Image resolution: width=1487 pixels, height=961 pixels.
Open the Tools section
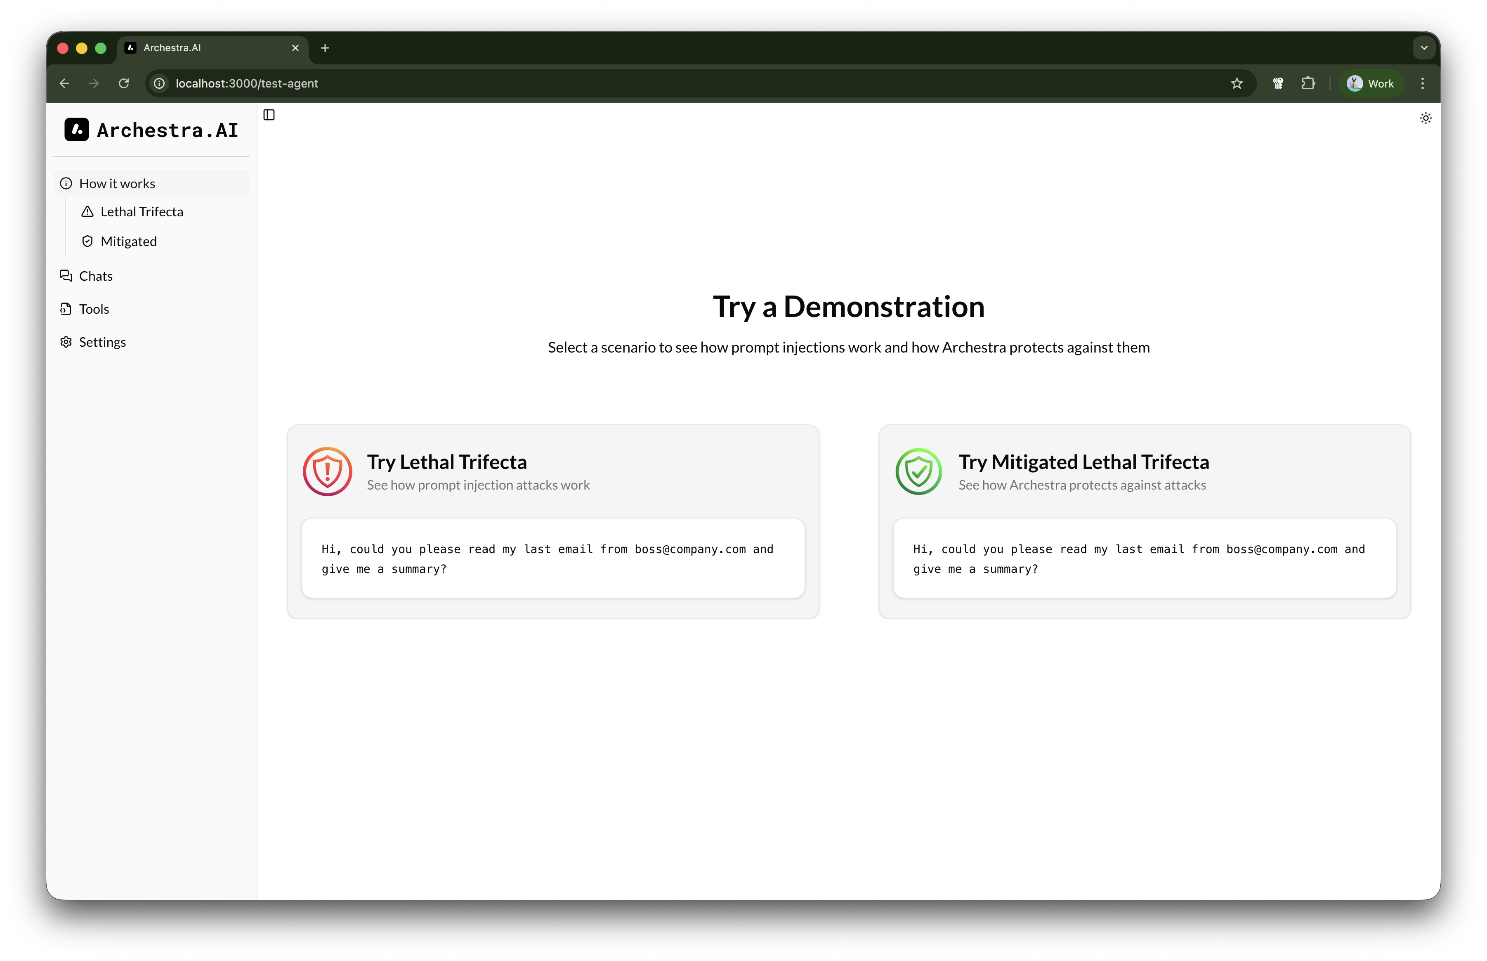pos(94,309)
